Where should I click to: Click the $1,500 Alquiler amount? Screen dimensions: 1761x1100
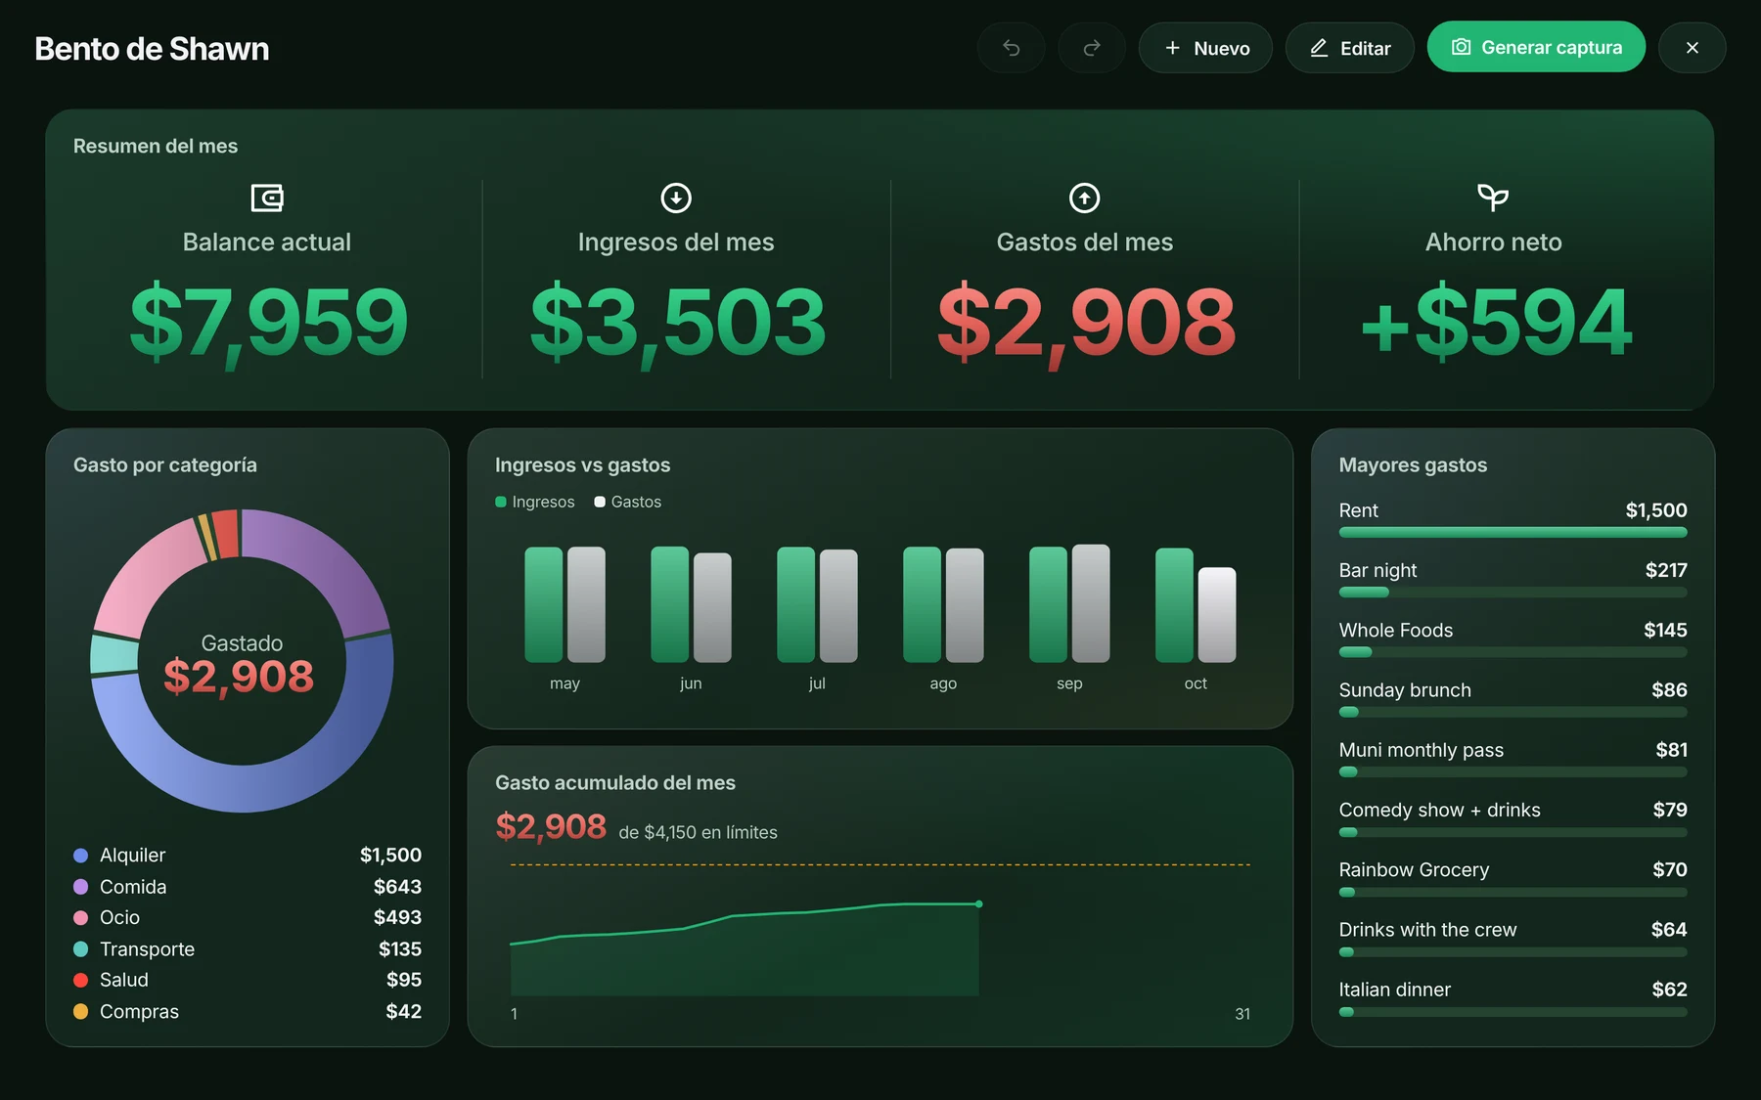[390, 856]
